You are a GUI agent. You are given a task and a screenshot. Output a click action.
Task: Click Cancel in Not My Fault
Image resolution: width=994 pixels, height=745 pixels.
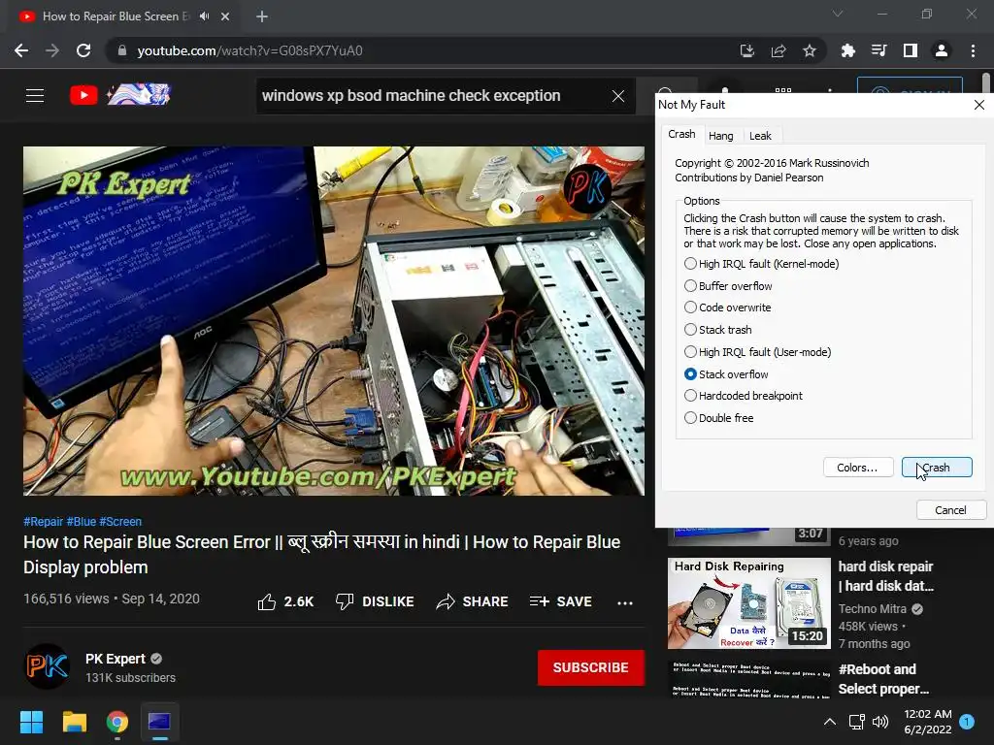950,510
